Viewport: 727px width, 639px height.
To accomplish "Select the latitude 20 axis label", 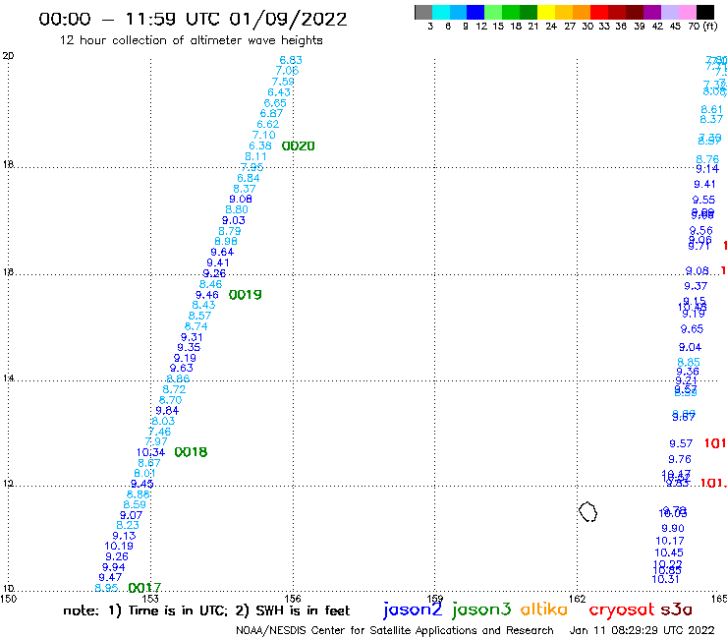I will click(x=8, y=56).
